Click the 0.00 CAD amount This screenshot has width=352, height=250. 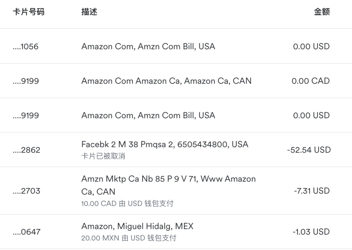(x=310, y=81)
